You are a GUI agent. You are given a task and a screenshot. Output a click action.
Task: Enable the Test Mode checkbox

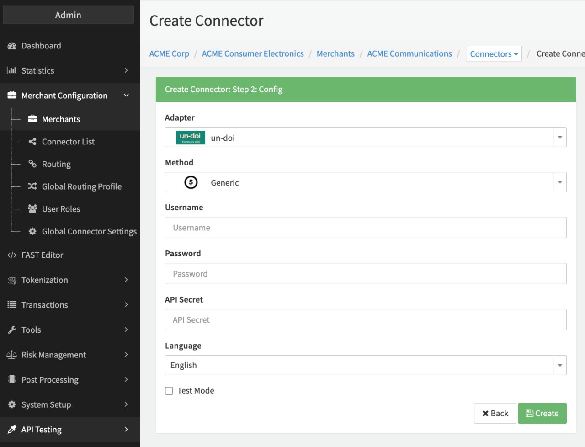[x=169, y=391]
